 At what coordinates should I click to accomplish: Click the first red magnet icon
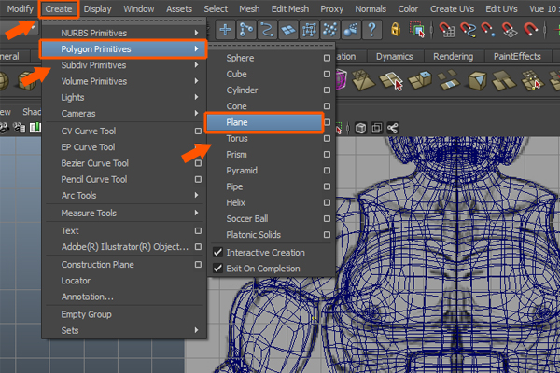click(446, 31)
